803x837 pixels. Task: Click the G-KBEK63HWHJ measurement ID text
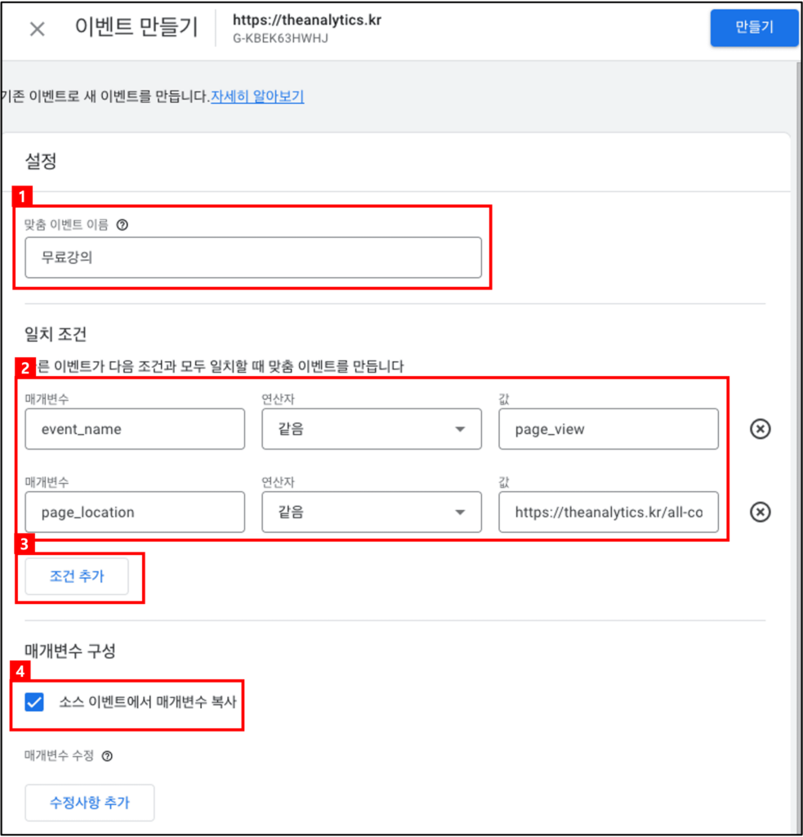(x=280, y=38)
